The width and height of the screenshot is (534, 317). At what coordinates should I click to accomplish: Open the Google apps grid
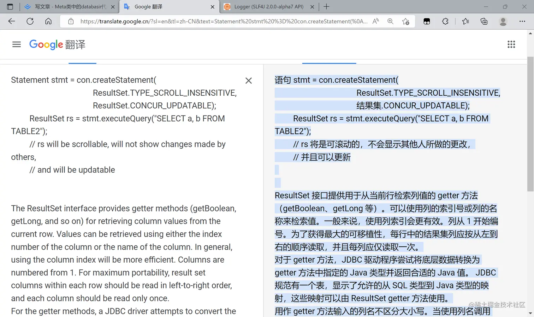click(x=511, y=44)
